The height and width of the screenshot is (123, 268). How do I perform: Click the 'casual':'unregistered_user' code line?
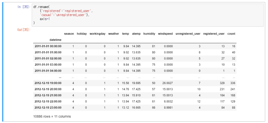[65, 15]
